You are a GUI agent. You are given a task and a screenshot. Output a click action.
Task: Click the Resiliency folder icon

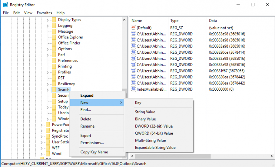tap(54, 83)
